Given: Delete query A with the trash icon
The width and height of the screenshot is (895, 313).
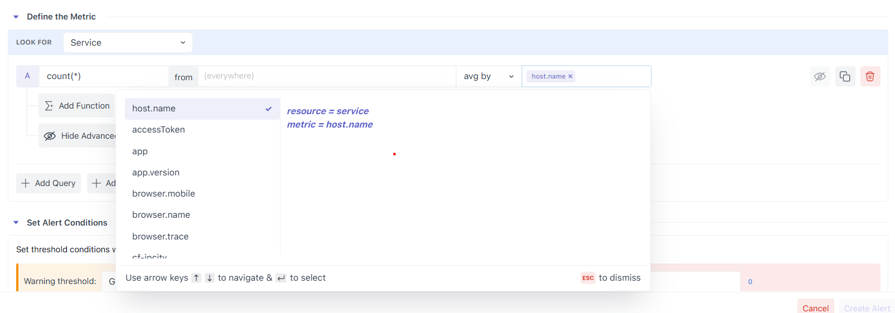Looking at the screenshot, I should (x=870, y=76).
